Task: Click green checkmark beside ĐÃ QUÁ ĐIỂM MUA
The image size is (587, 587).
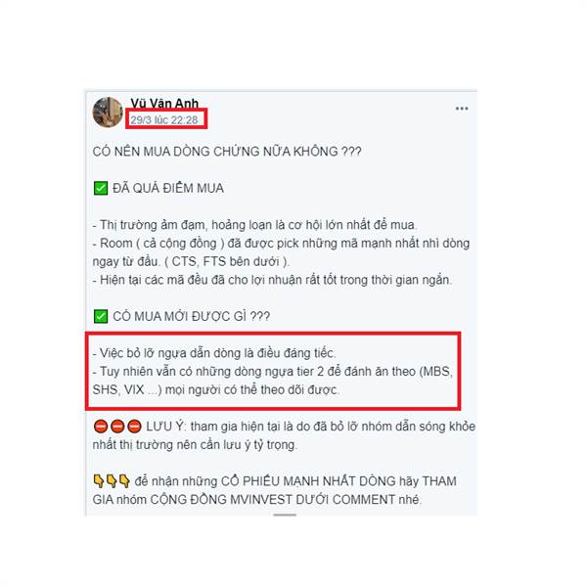Action: click(x=101, y=188)
